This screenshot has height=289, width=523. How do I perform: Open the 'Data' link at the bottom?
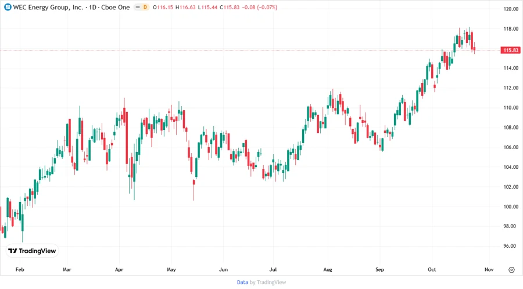tap(242, 282)
